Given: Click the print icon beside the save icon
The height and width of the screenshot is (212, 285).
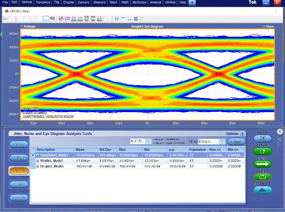Looking at the screenshot, I should click(12, 19).
